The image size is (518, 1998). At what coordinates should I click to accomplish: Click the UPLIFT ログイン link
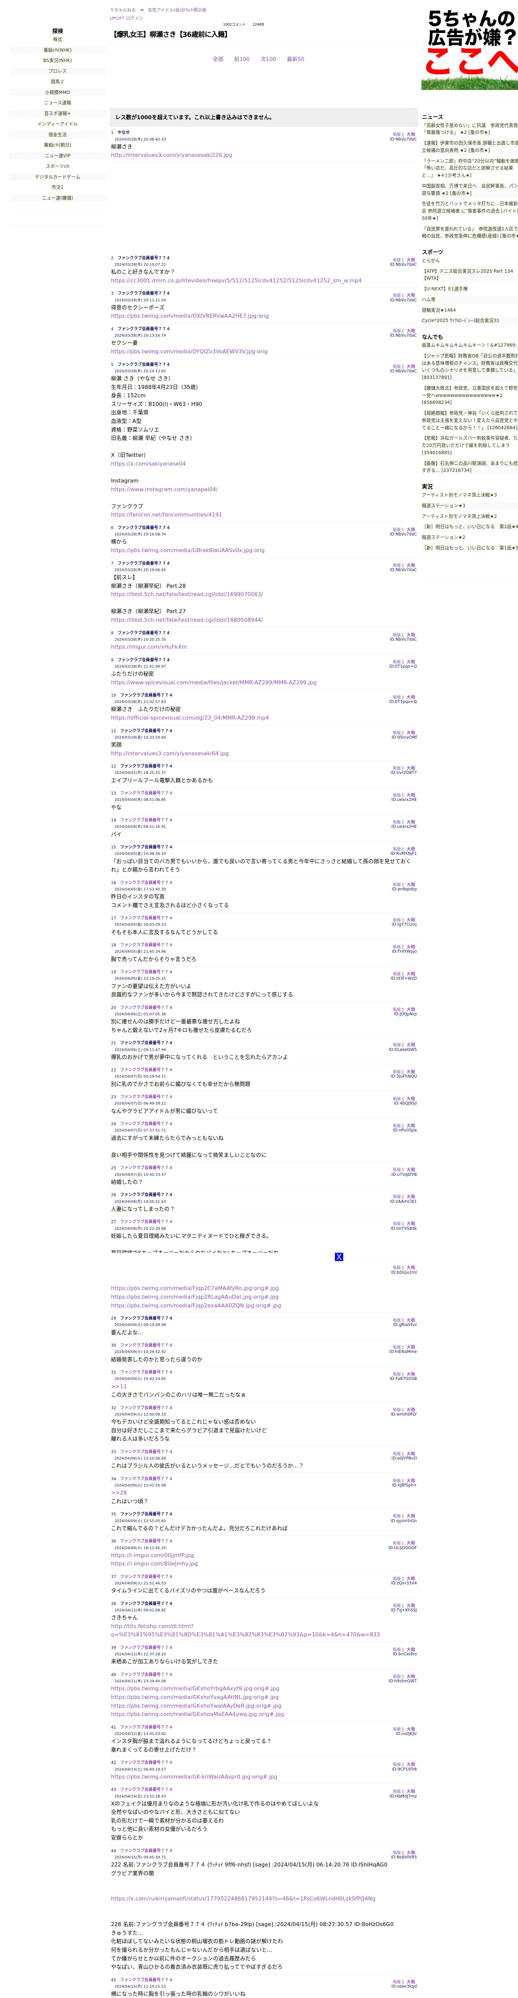[127, 18]
